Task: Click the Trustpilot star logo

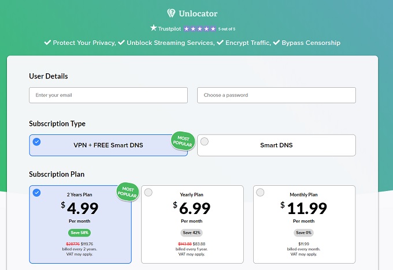Action: point(154,28)
